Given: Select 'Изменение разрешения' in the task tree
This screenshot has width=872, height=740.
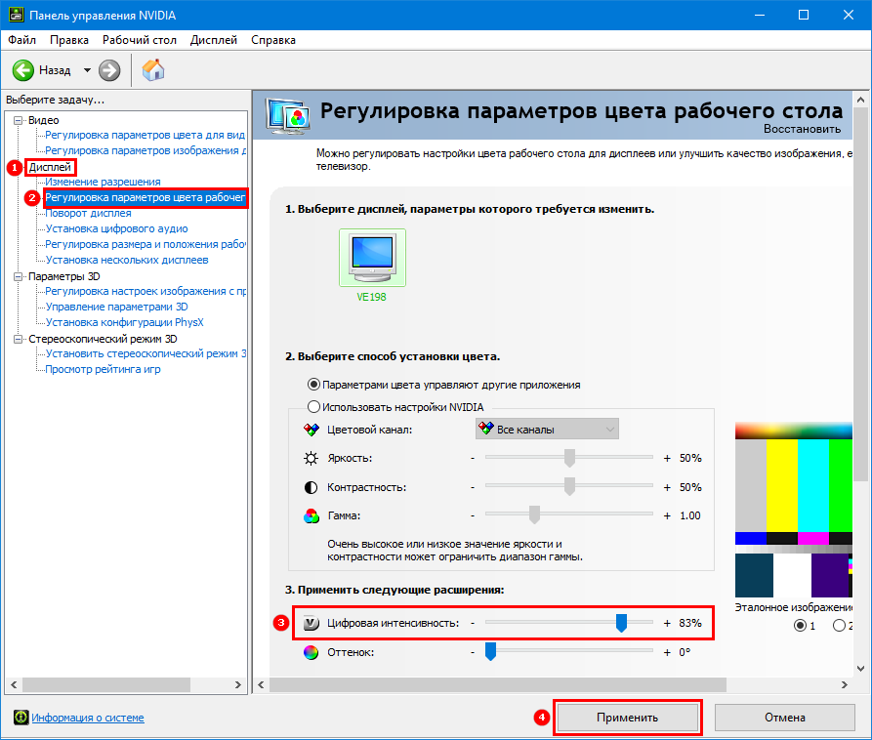Looking at the screenshot, I should [x=103, y=183].
